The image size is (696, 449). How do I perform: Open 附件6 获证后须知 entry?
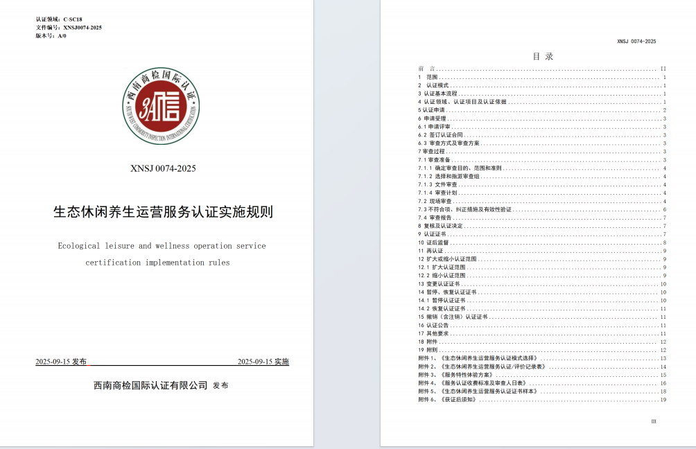[x=447, y=399]
